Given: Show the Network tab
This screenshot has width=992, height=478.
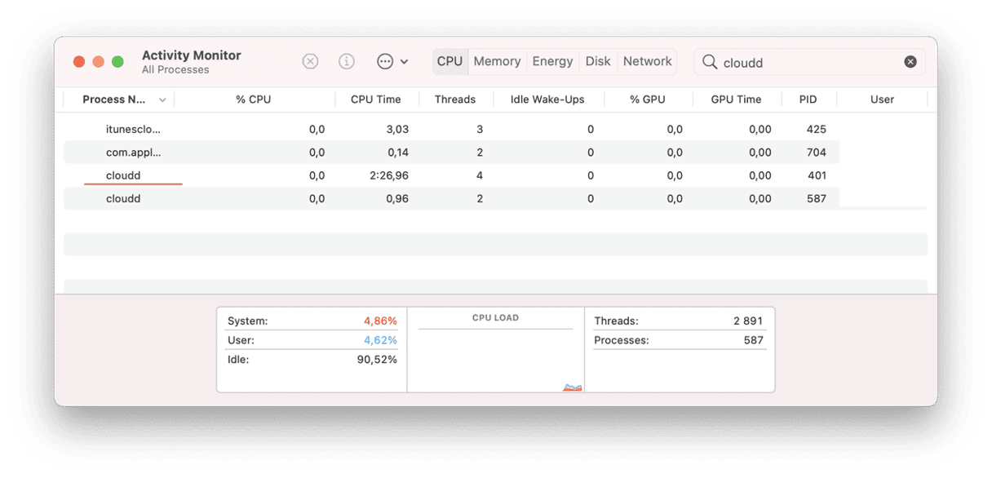Looking at the screenshot, I should (x=647, y=61).
